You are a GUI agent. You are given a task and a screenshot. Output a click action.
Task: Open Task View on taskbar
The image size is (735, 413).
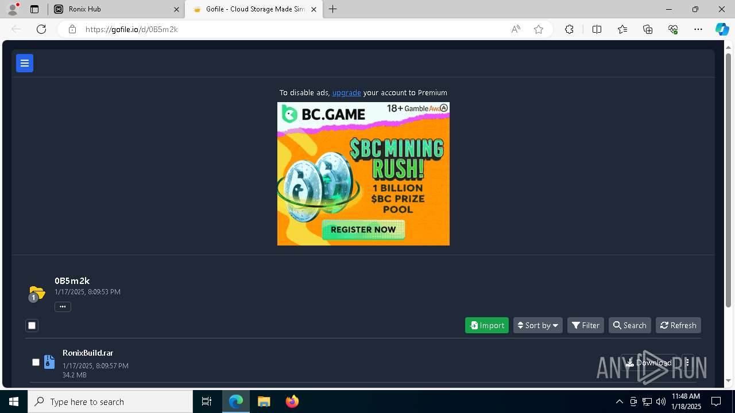tap(207, 402)
